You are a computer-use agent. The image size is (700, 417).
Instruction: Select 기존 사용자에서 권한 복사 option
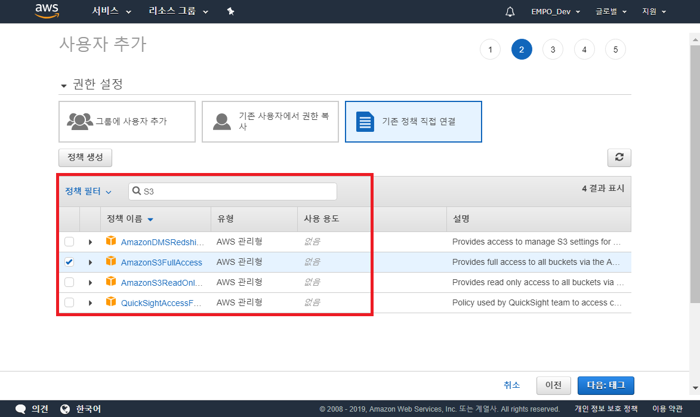pos(270,122)
